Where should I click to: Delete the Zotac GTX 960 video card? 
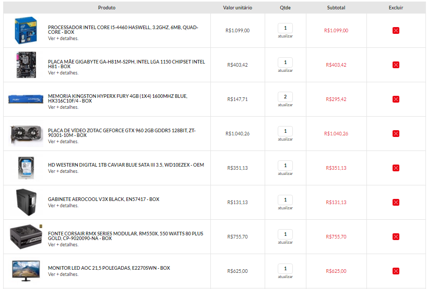pyautogui.click(x=396, y=134)
